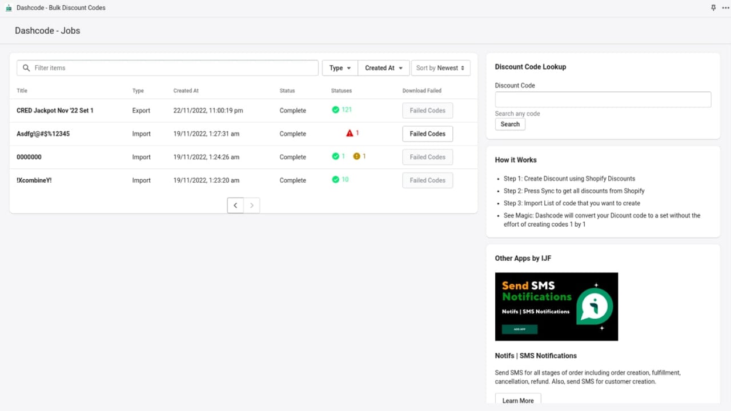Click red warning triangle status icon
Image resolution: width=731 pixels, height=411 pixels.
(350, 133)
